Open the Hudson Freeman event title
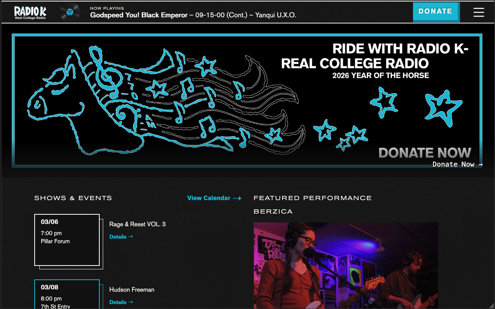The width and height of the screenshot is (495, 309). pos(132,289)
